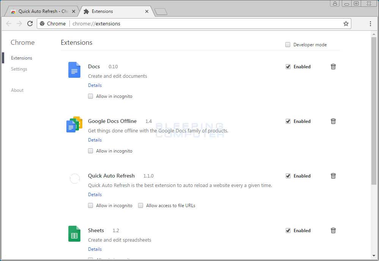This screenshot has width=379, height=261.
Task: Uncheck Enabled for Sheets extension
Action: point(288,230)
